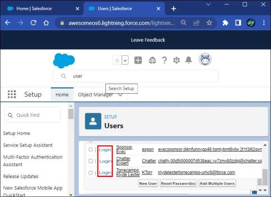Click the search magnifier in global search

(x=64, y=76)
